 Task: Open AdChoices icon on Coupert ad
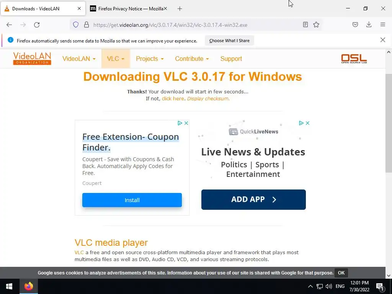pos(180,123)
